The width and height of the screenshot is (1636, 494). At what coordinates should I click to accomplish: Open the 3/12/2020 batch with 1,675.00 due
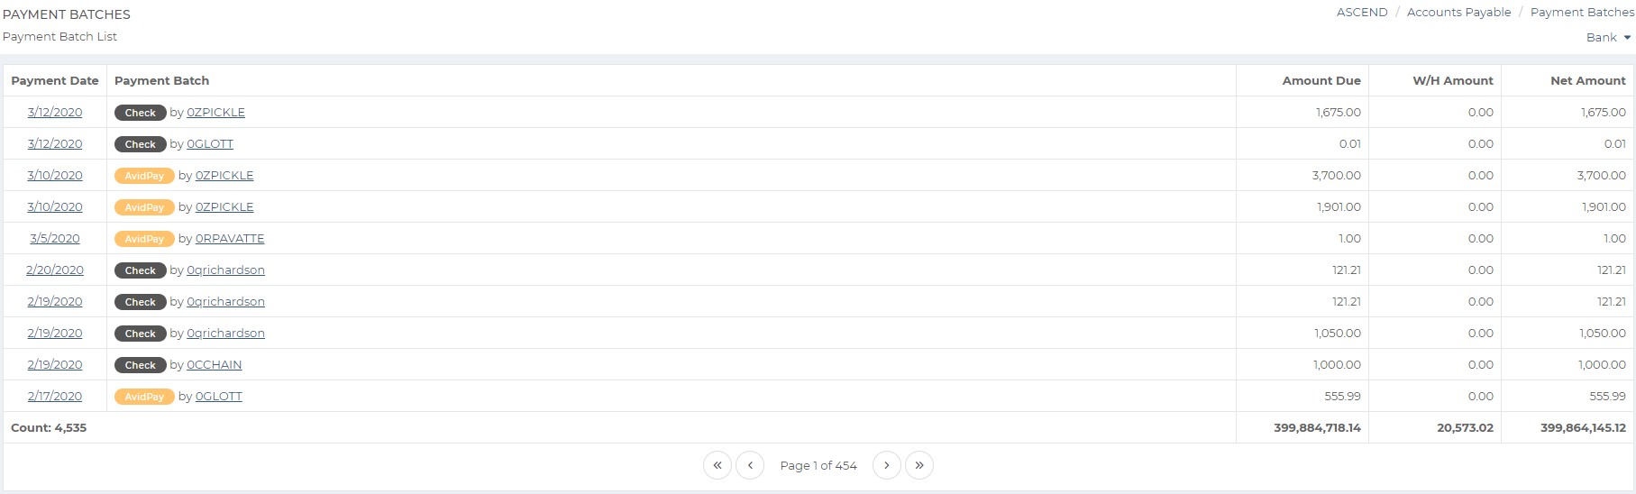(x=55, y=112)
